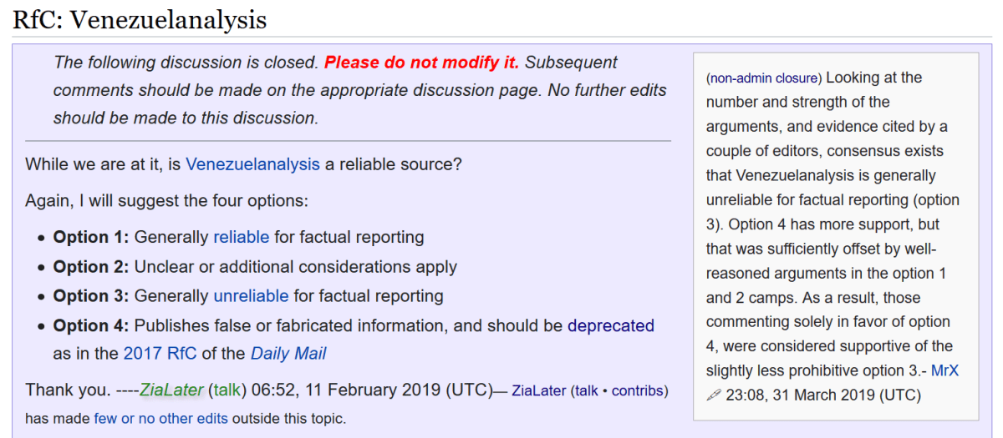Open 'few or no other edits' link

coord(160,418)
